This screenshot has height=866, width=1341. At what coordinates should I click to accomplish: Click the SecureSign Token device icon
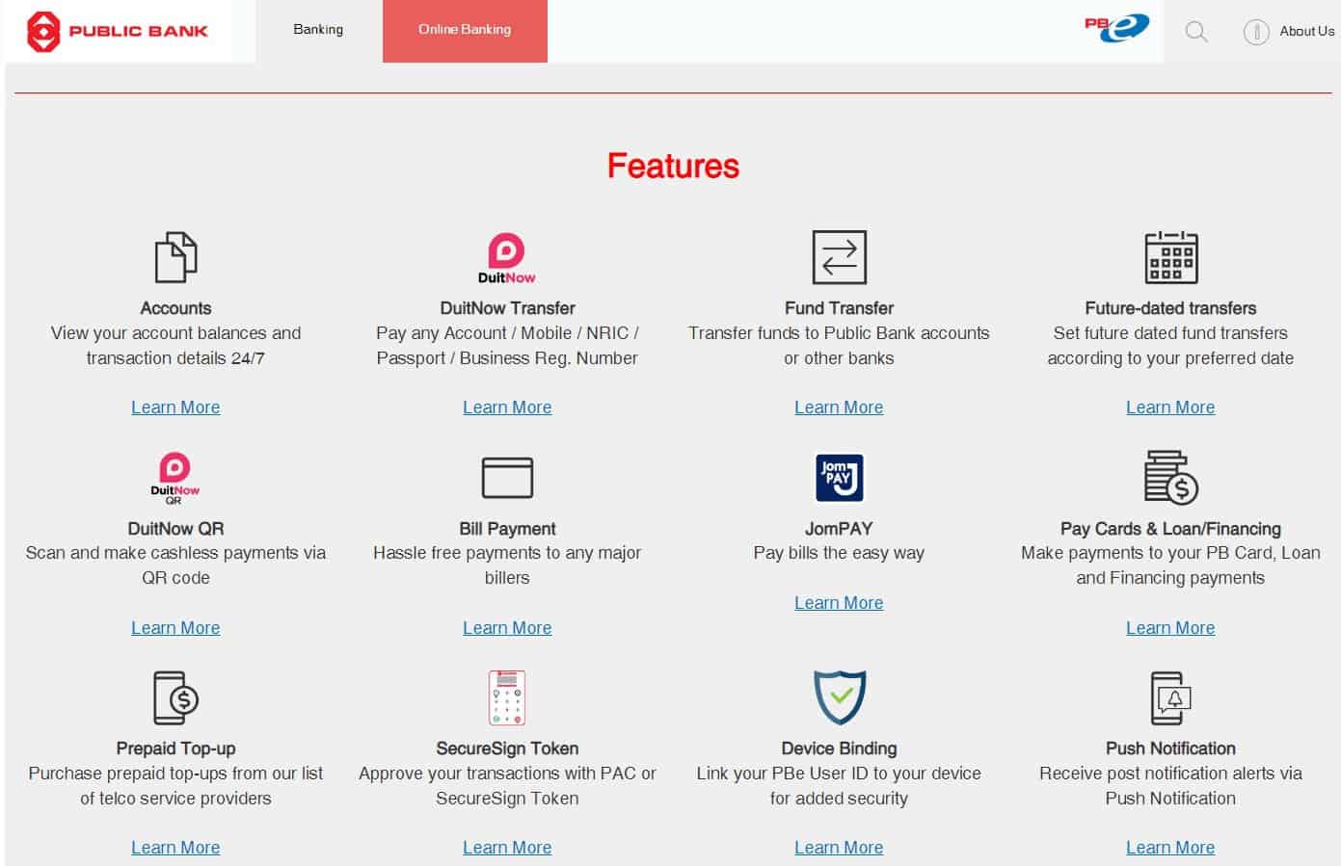(x=507, y=697)
